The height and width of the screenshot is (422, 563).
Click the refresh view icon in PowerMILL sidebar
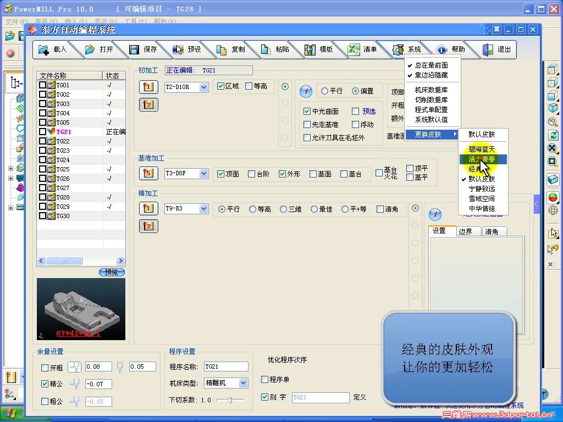553,135
